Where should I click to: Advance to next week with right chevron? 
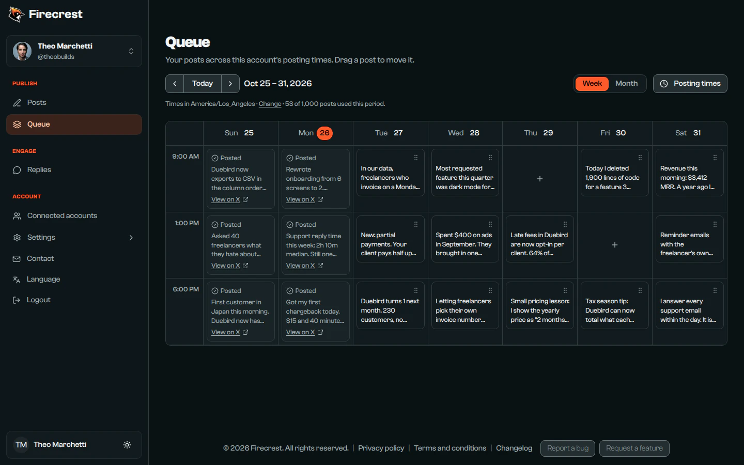tap(230, 84)
